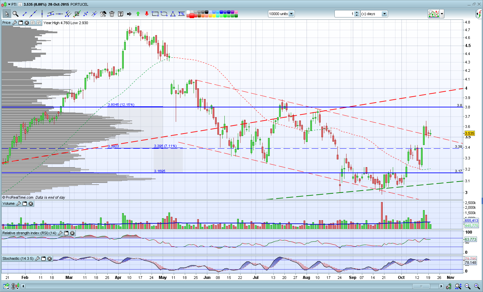This screenshot has height=292, width=483.
Task: Select the parallel channel drawing tool
Action: (x=51, y=14)
